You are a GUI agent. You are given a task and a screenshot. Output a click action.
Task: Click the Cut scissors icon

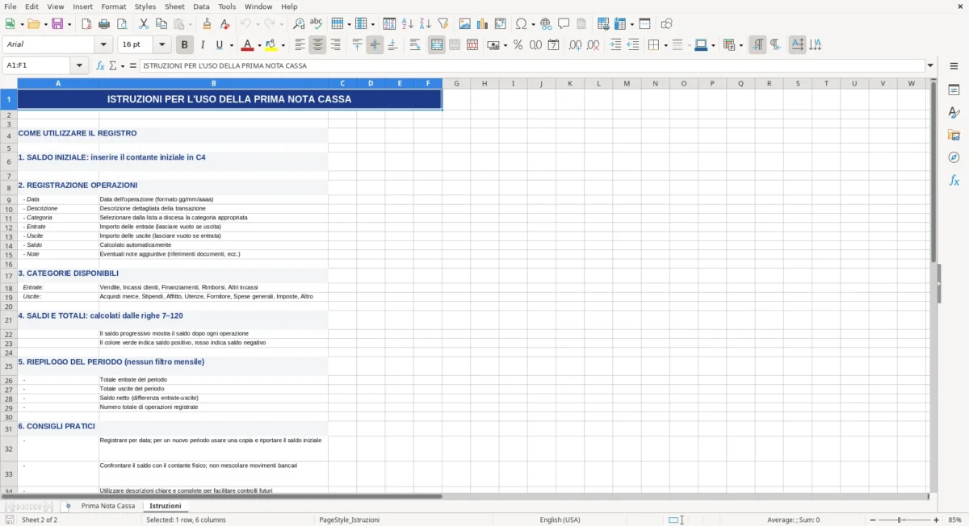144,24
